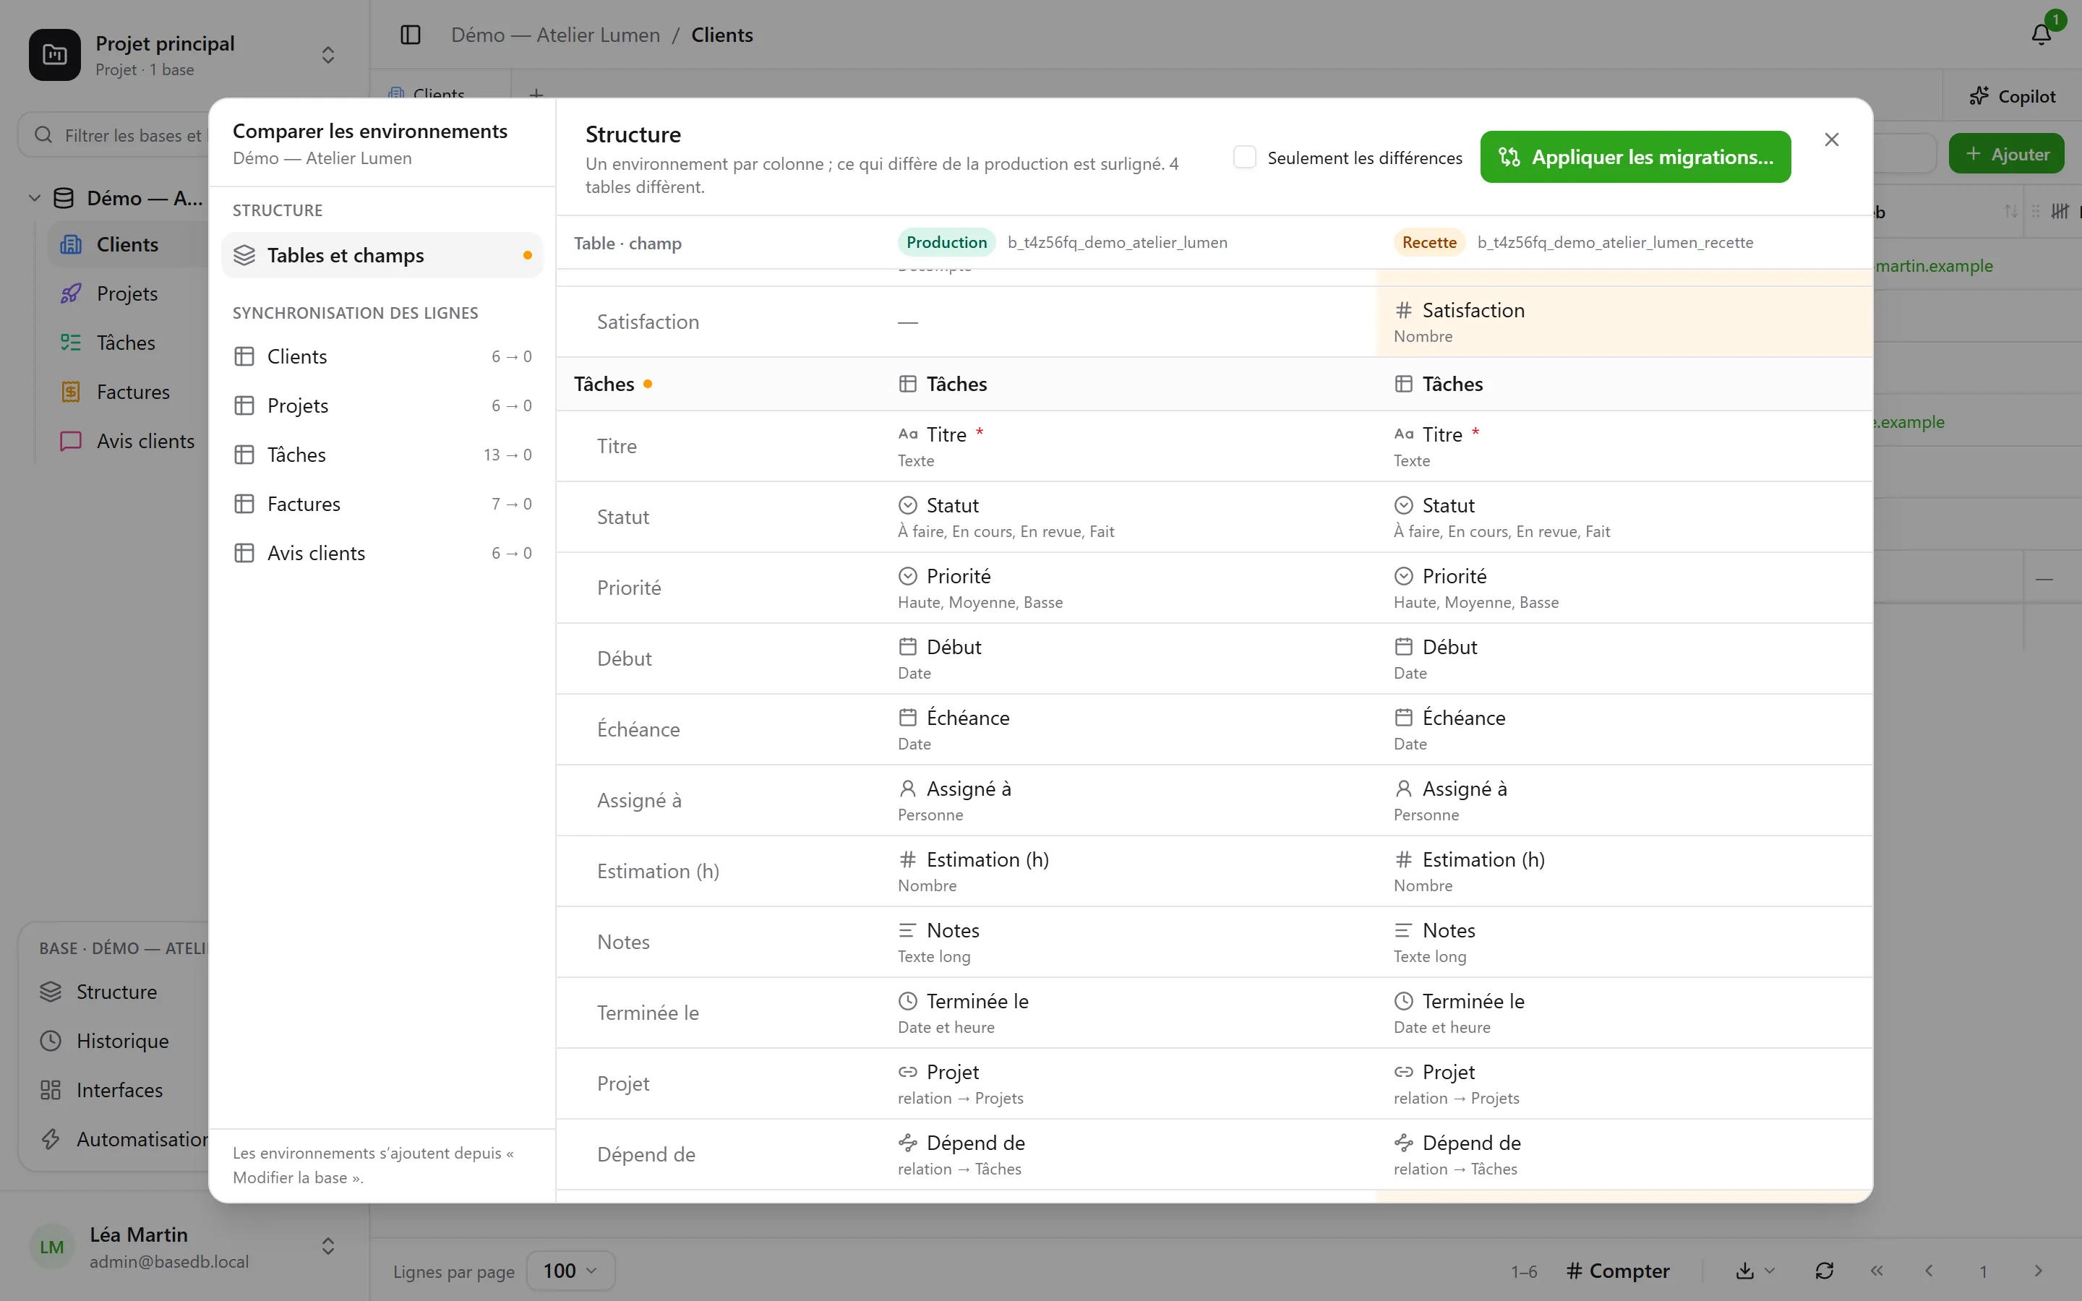Click the Clients table icon in sidebar
The image size is (2082, 1301).
click(x=71, y=244)
